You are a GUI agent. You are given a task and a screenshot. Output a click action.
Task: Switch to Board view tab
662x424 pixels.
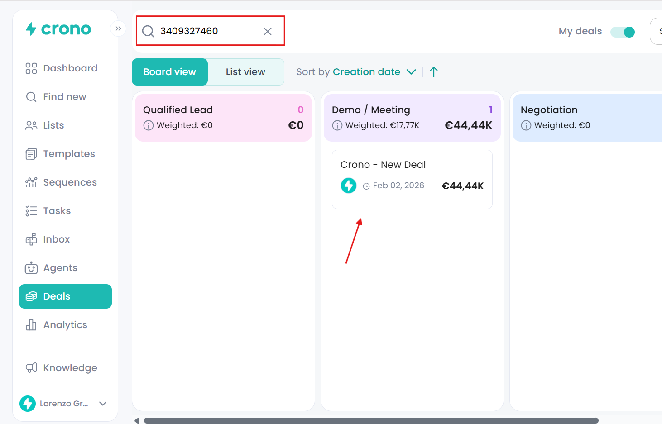[170, 72]
